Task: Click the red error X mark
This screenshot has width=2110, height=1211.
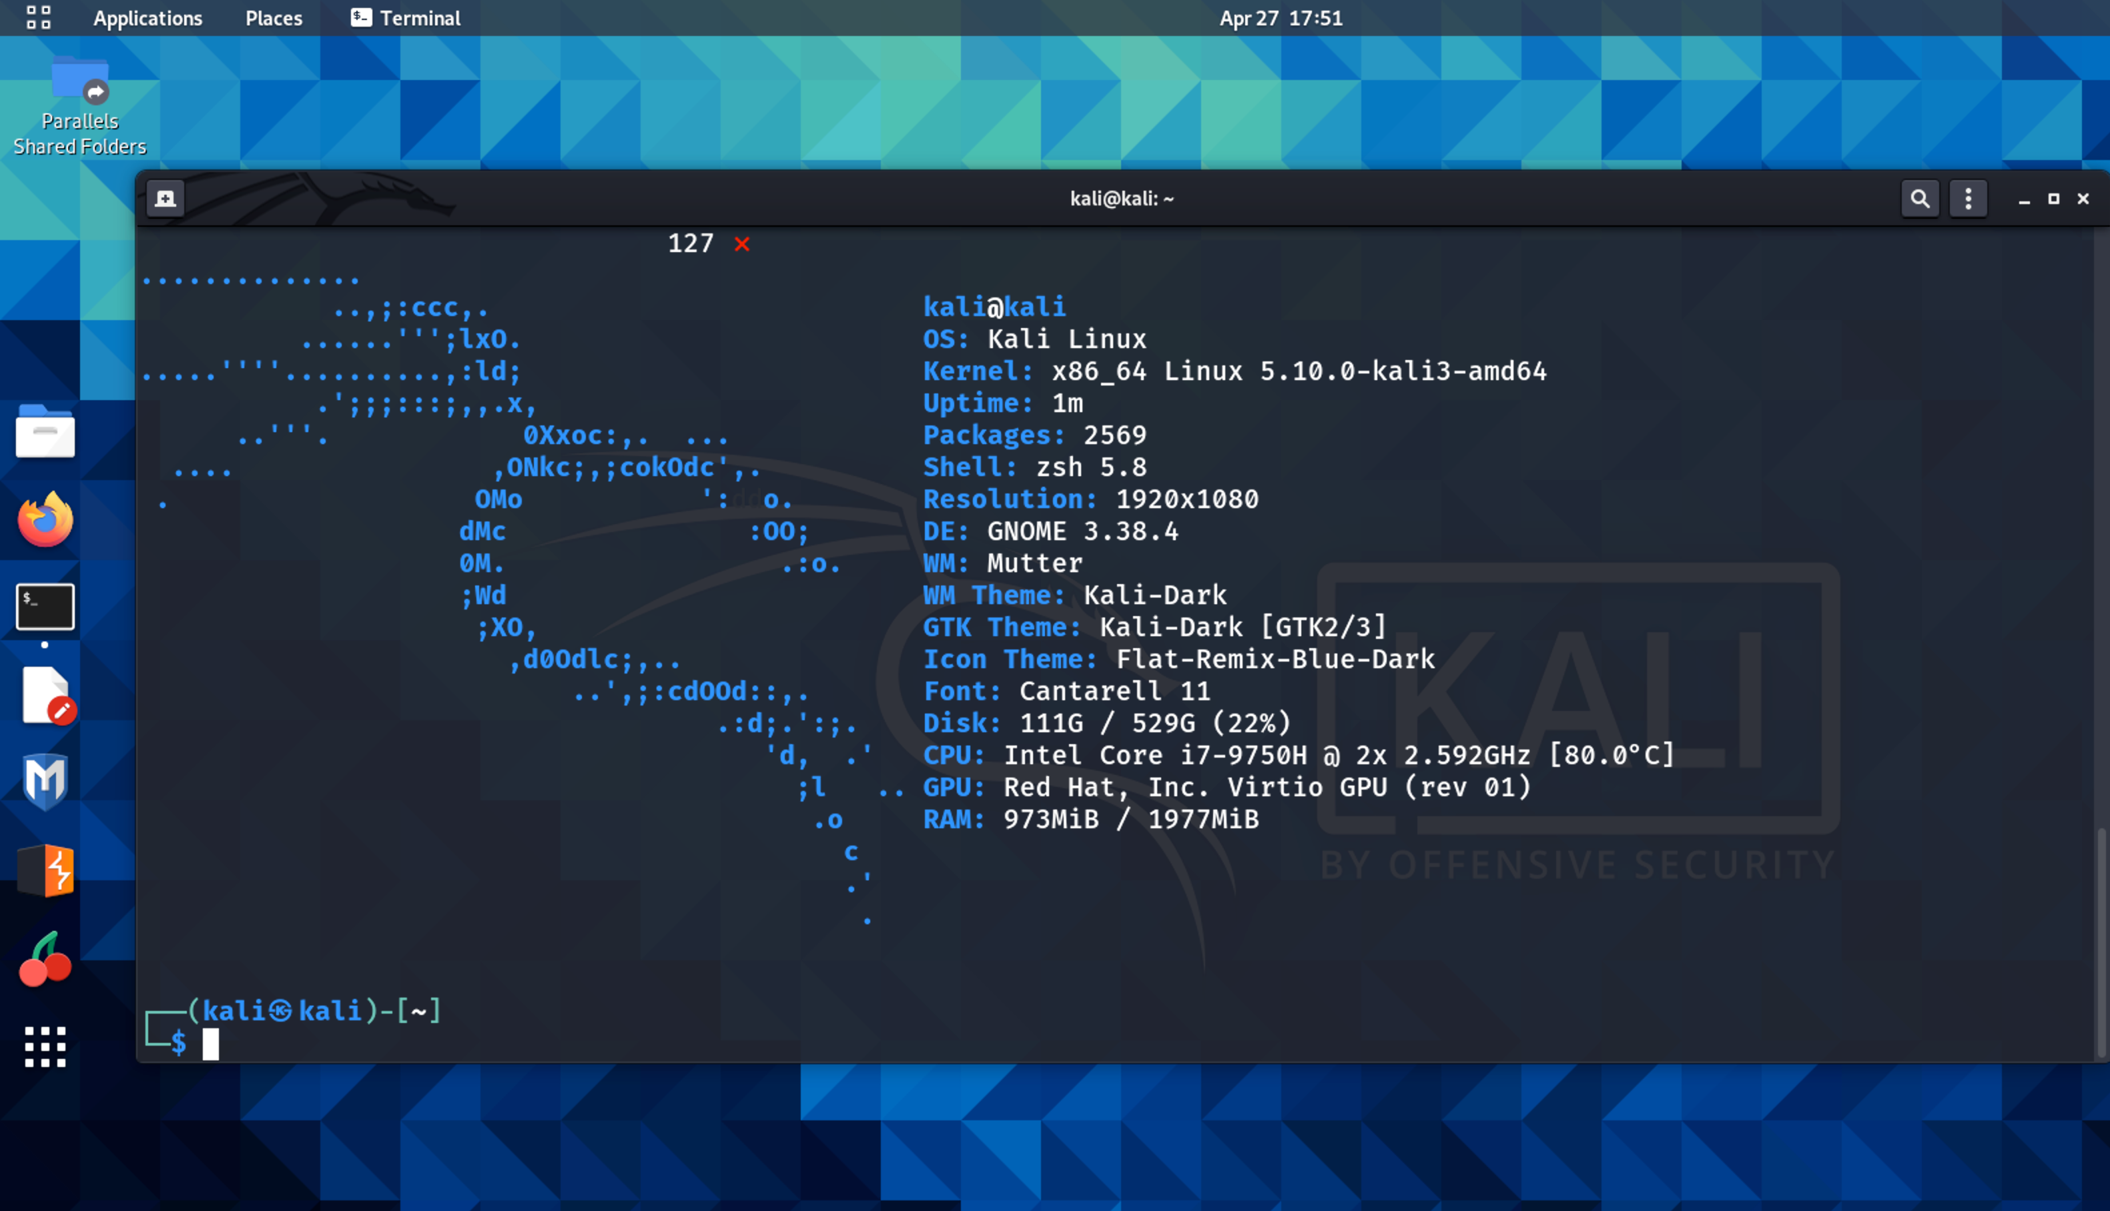Action: pos(742,243)
